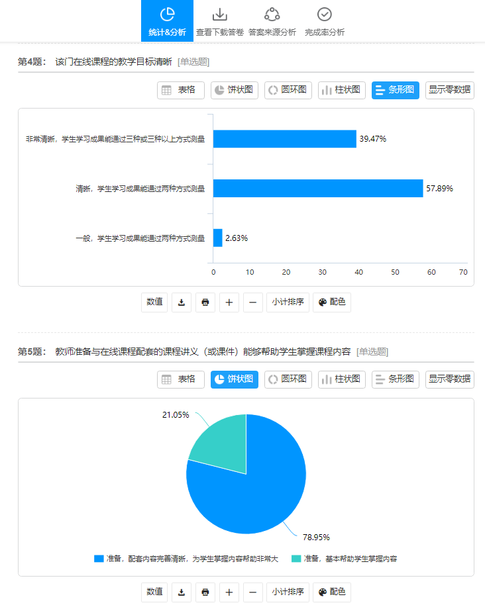The height and width of the screenshot is (611, 485).
Task: Switch question 4 chart to 圆环图
Action: [288, 90]
